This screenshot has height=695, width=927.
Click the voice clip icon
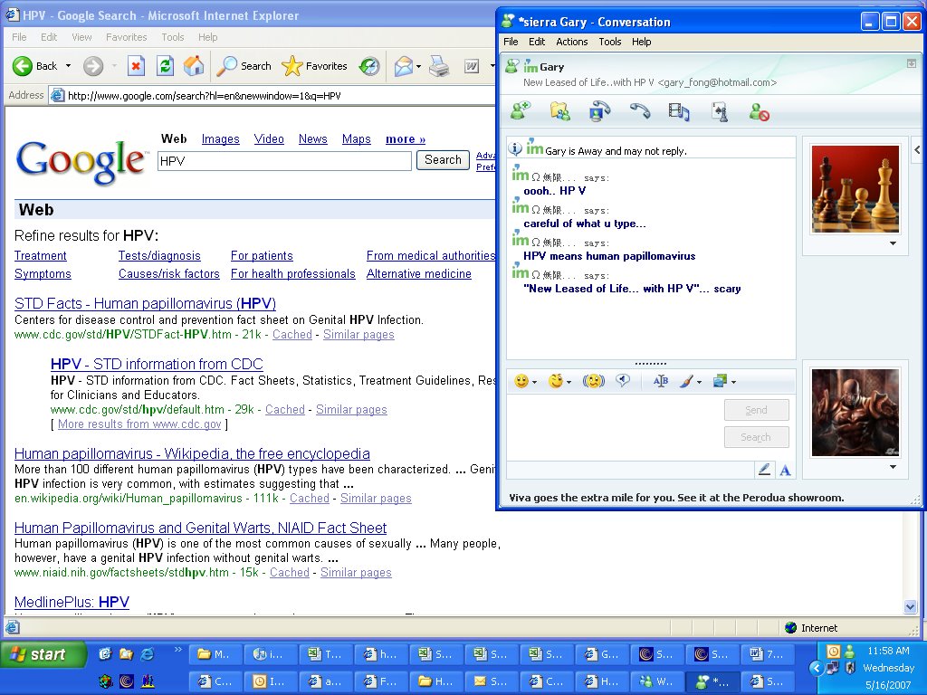[623, 381]
